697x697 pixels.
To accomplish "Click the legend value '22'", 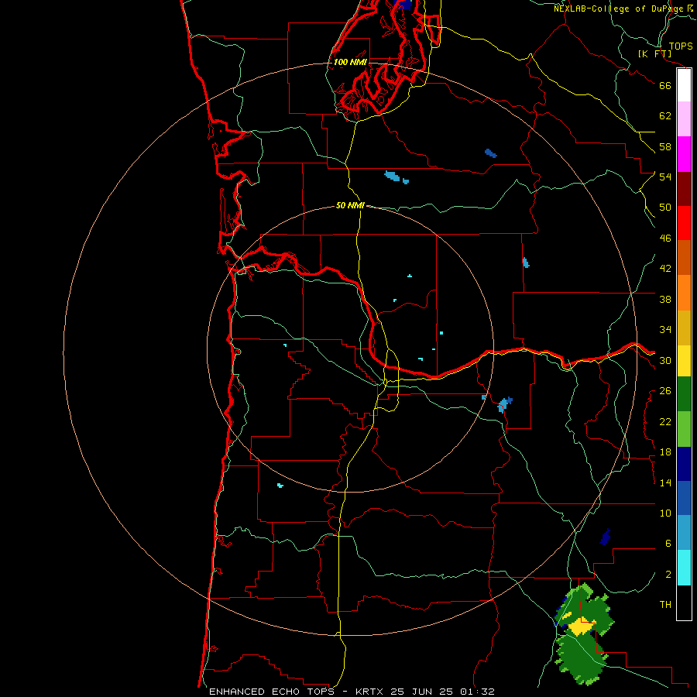I will pyautogui.click(x=665, y=421).
